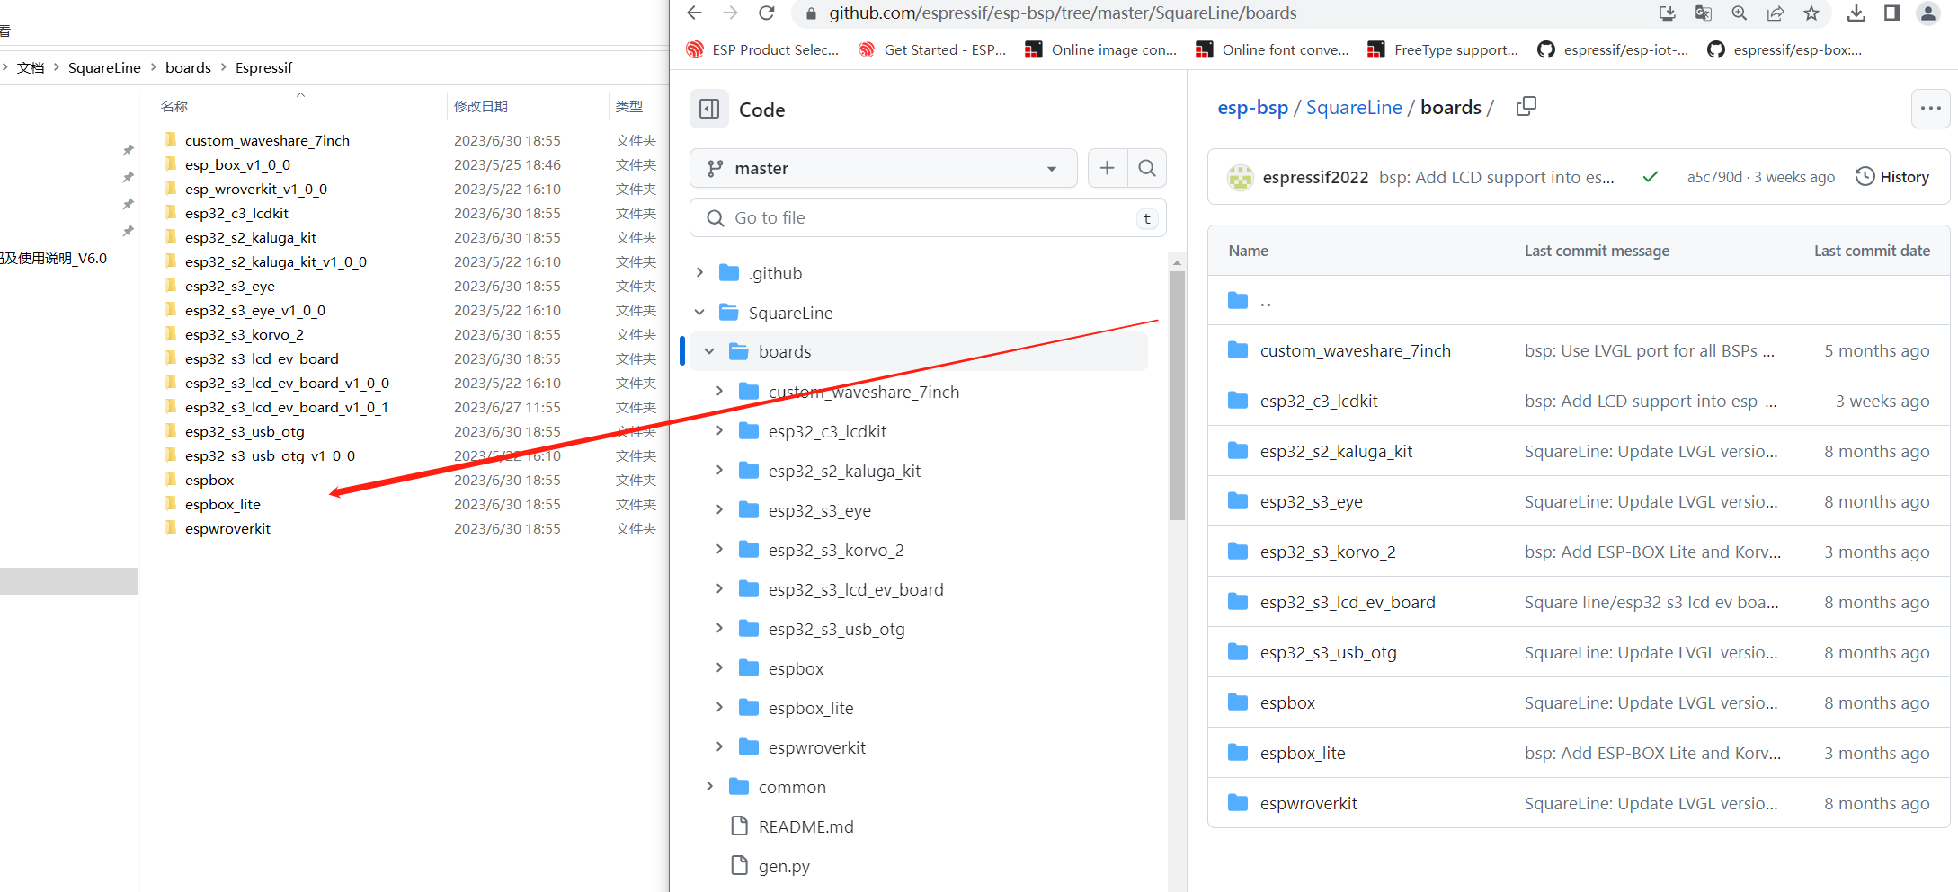Click the share page icon
The width and height of the screenshot is (1958, 892).
click(1775, 13)
